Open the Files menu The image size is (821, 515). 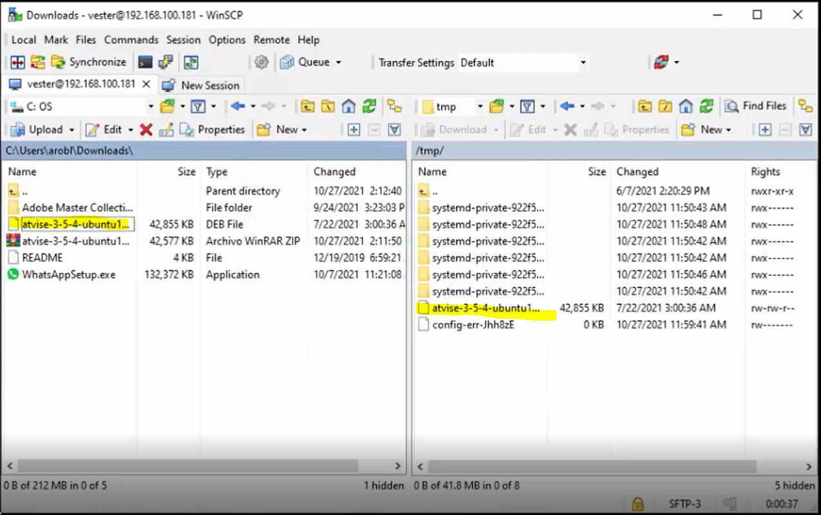tap(86, 40)
